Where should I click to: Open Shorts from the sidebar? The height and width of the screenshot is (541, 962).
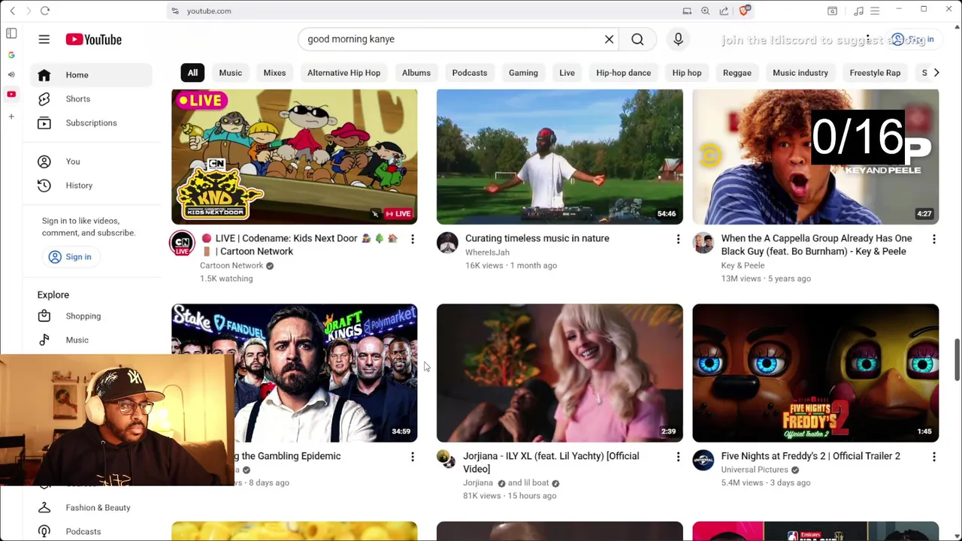coord(77,98)
